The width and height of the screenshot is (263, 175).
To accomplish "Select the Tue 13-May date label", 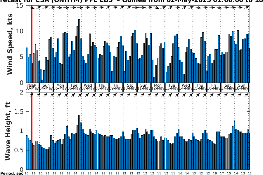I will pos(172,87).
